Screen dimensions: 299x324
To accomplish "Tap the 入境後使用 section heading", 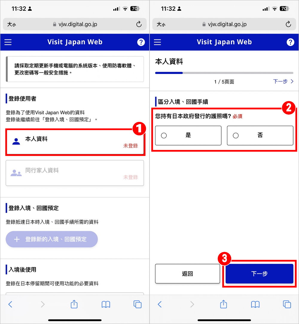I will pyautogui.click(x=22, y=270).
